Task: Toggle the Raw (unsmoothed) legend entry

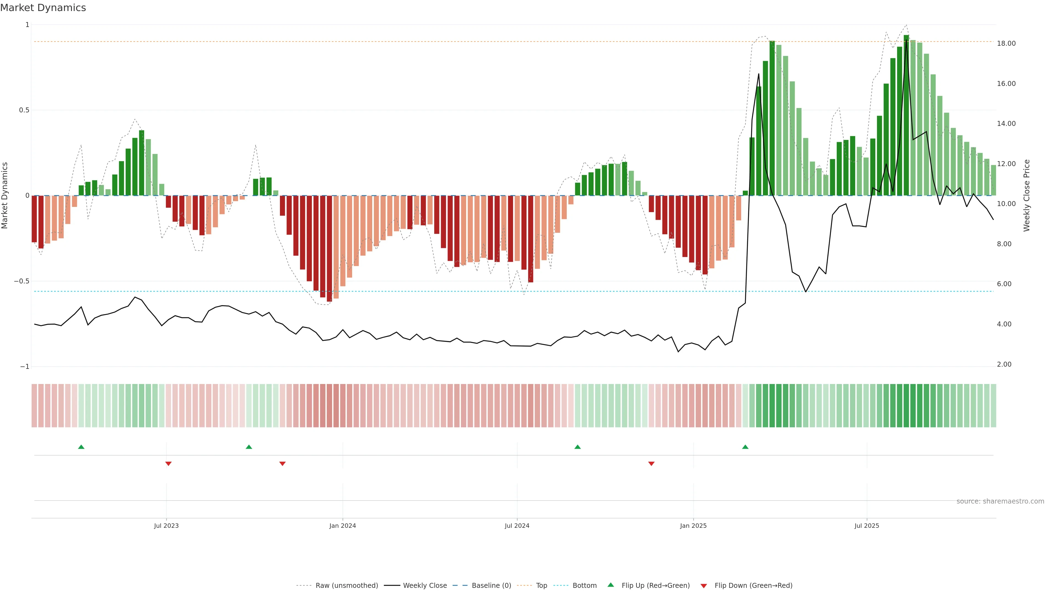Action: (347, 586)
